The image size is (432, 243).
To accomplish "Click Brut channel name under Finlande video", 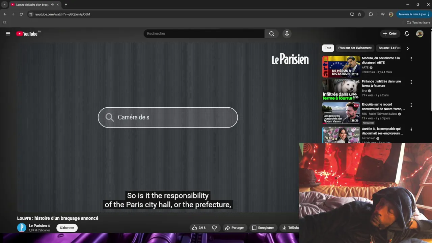I will click(x=364, y=91).
